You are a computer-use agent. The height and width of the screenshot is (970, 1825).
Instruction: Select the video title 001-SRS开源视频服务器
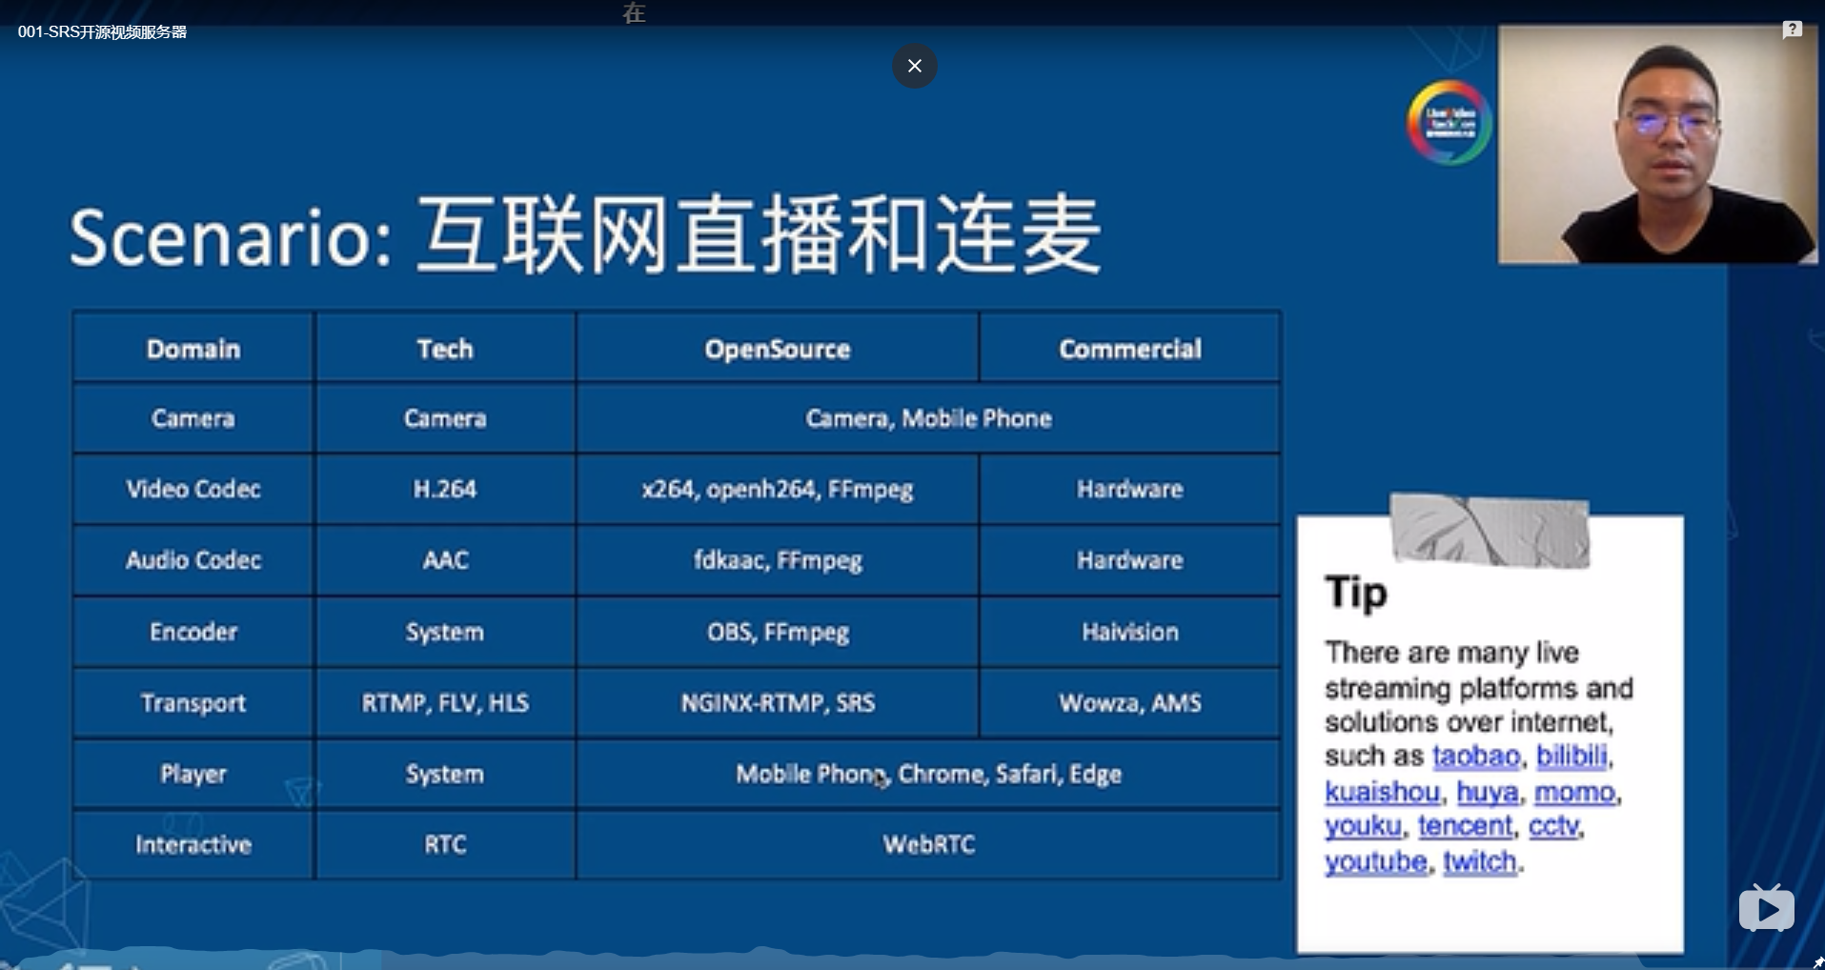coord(102,31)
